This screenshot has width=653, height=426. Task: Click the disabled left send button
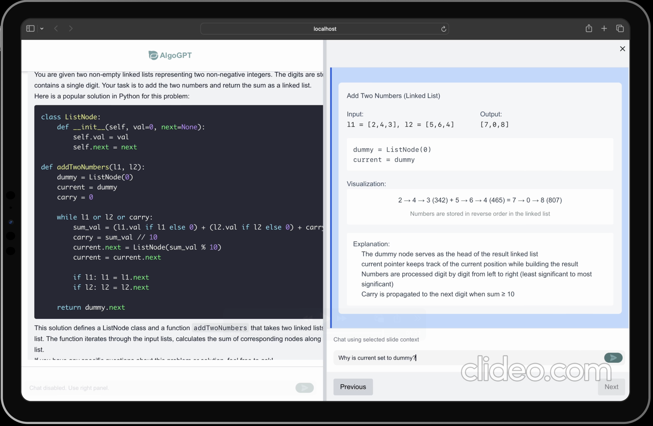[304, 388]
